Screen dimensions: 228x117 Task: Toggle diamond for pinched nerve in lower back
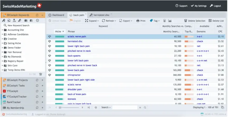click(x=50, y=65)
